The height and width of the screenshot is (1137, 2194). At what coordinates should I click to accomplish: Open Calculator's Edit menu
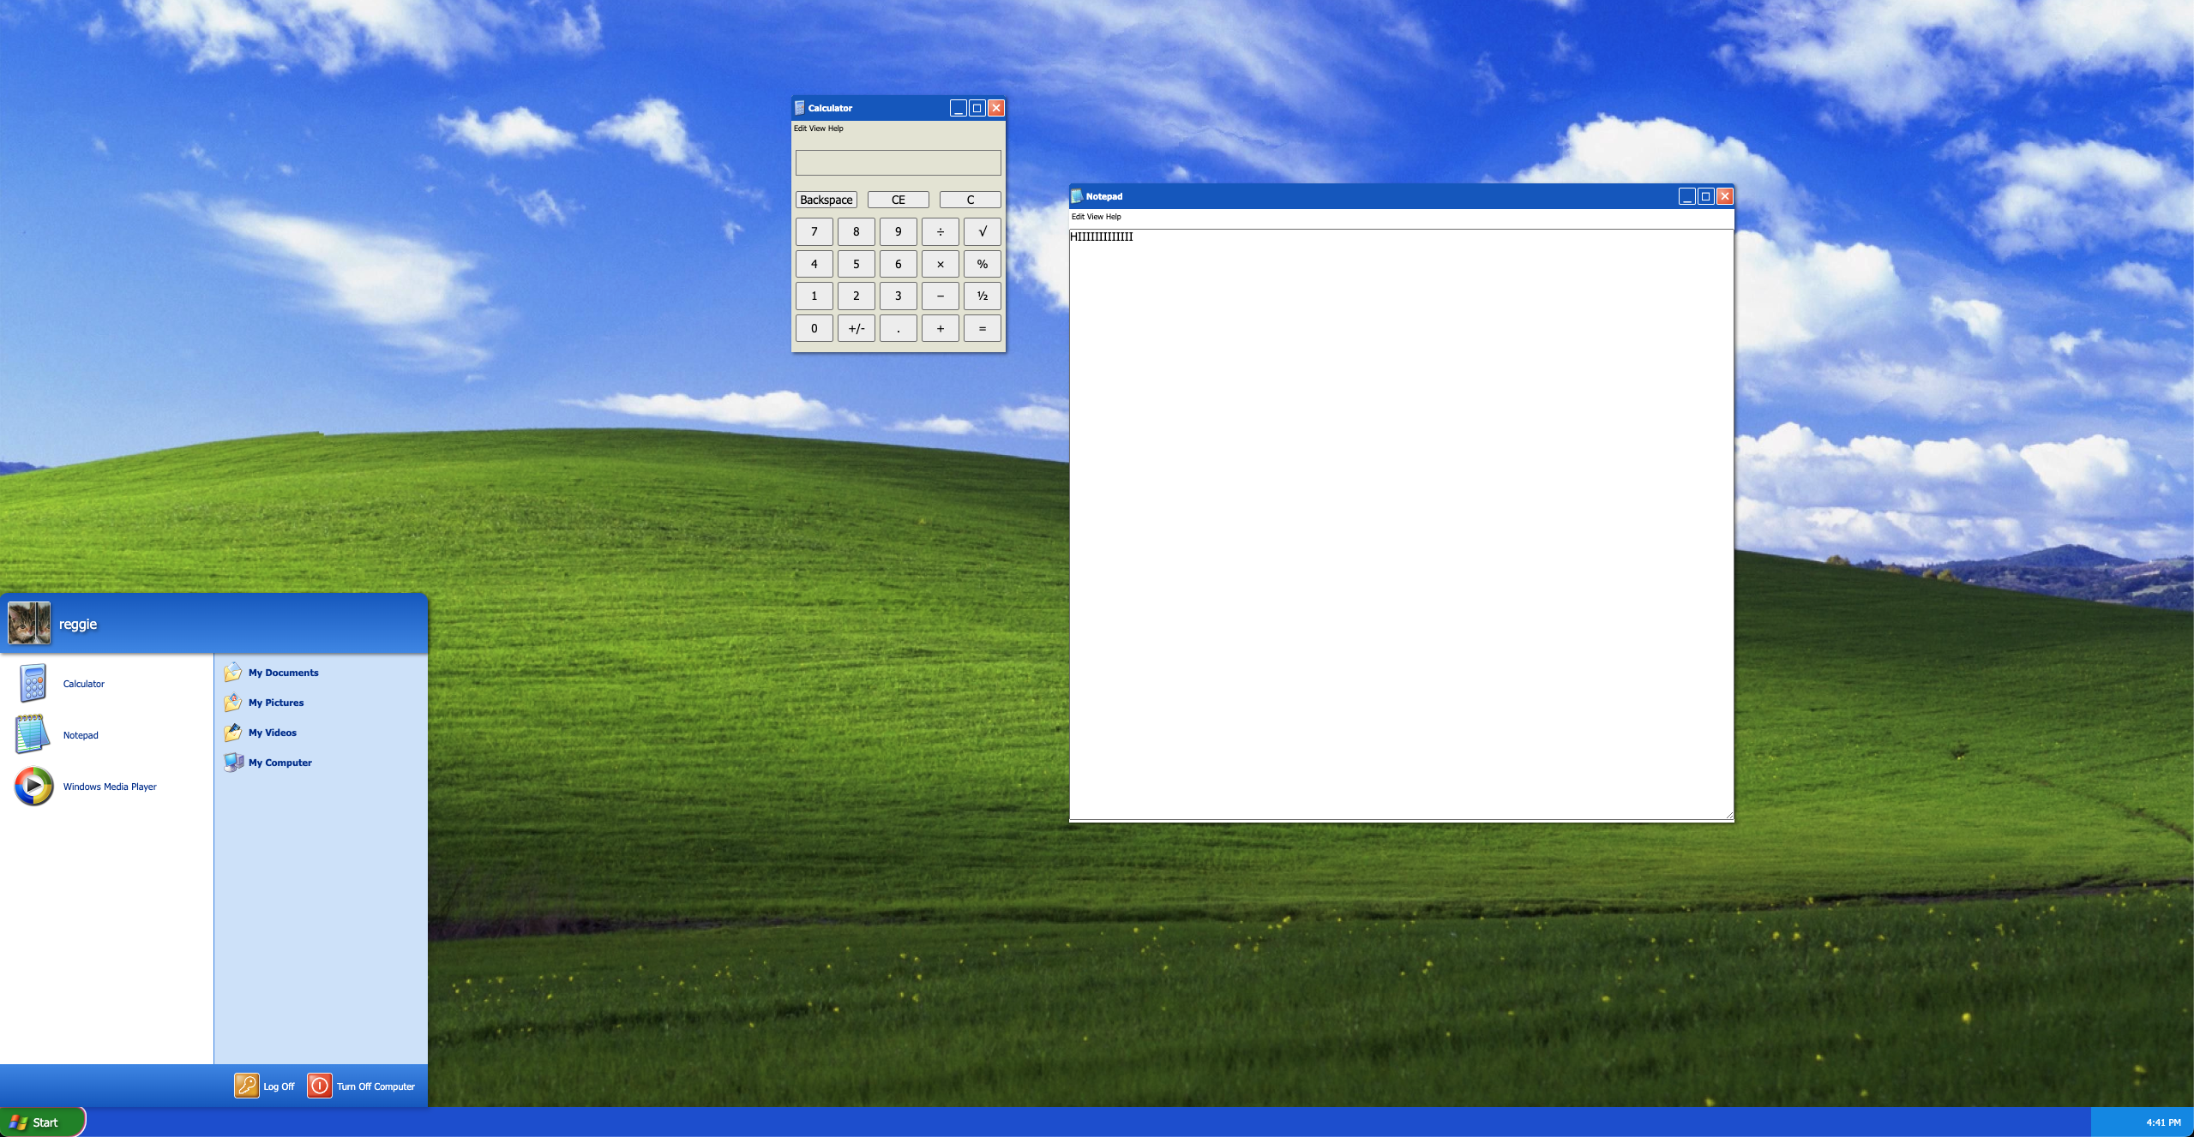tap(800, 129)
